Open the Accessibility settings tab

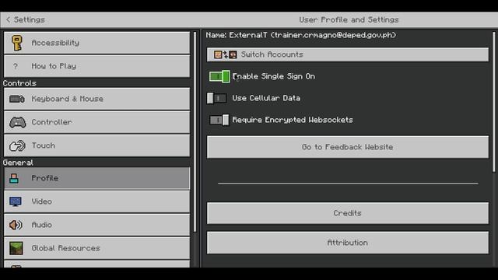point(96,43)
